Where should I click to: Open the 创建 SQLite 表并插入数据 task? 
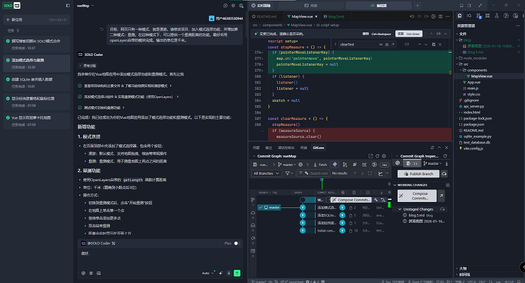coord(37,83)
